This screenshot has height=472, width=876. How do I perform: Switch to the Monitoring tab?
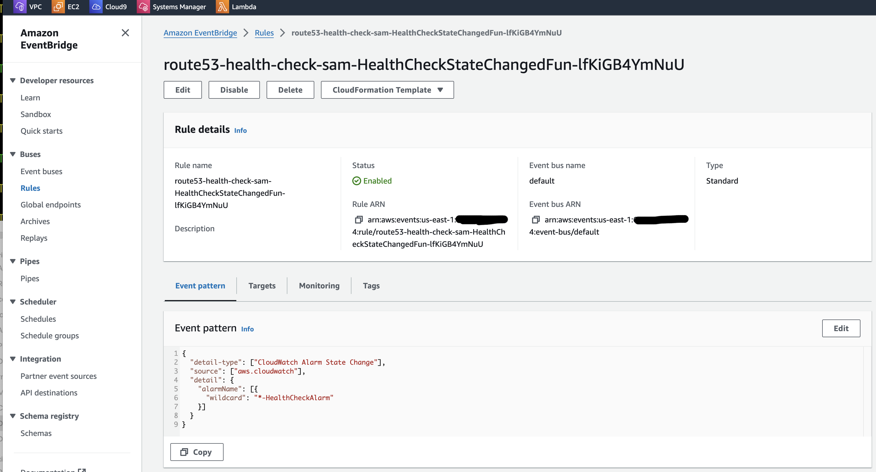(x=319, y=286)
